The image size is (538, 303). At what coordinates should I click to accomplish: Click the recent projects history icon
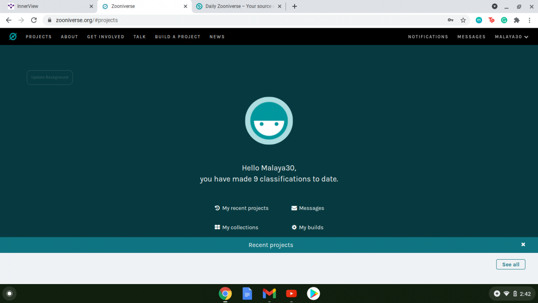tap(217, 208)
